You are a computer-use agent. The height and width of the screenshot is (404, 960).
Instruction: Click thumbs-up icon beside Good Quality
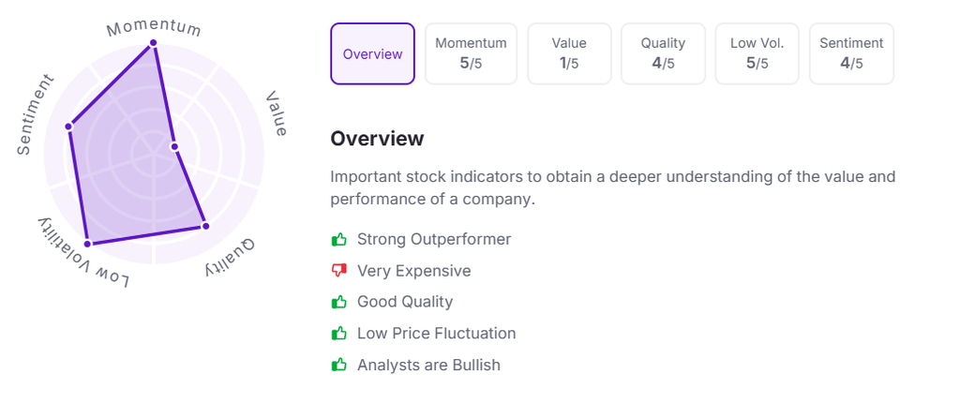(x=339, y=302)
